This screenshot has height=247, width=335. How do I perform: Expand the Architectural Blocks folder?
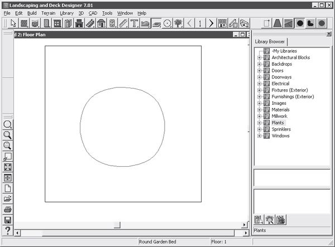point(259,57)
